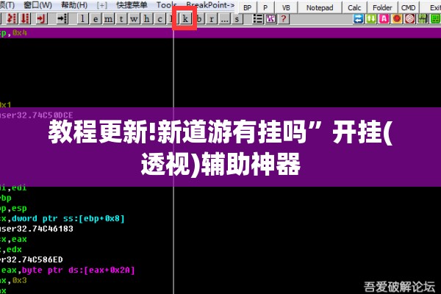Viewport: 441px width, 294px height.
Task: Open the 快捷菜单 menu
Action: 132,5
